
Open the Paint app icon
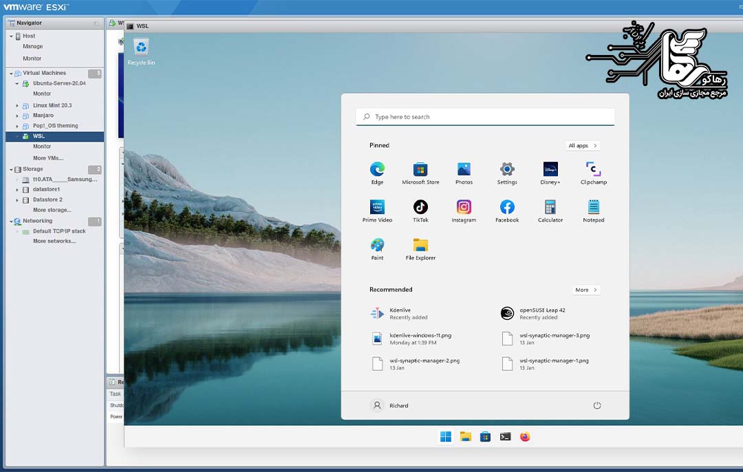pos(377,245)
